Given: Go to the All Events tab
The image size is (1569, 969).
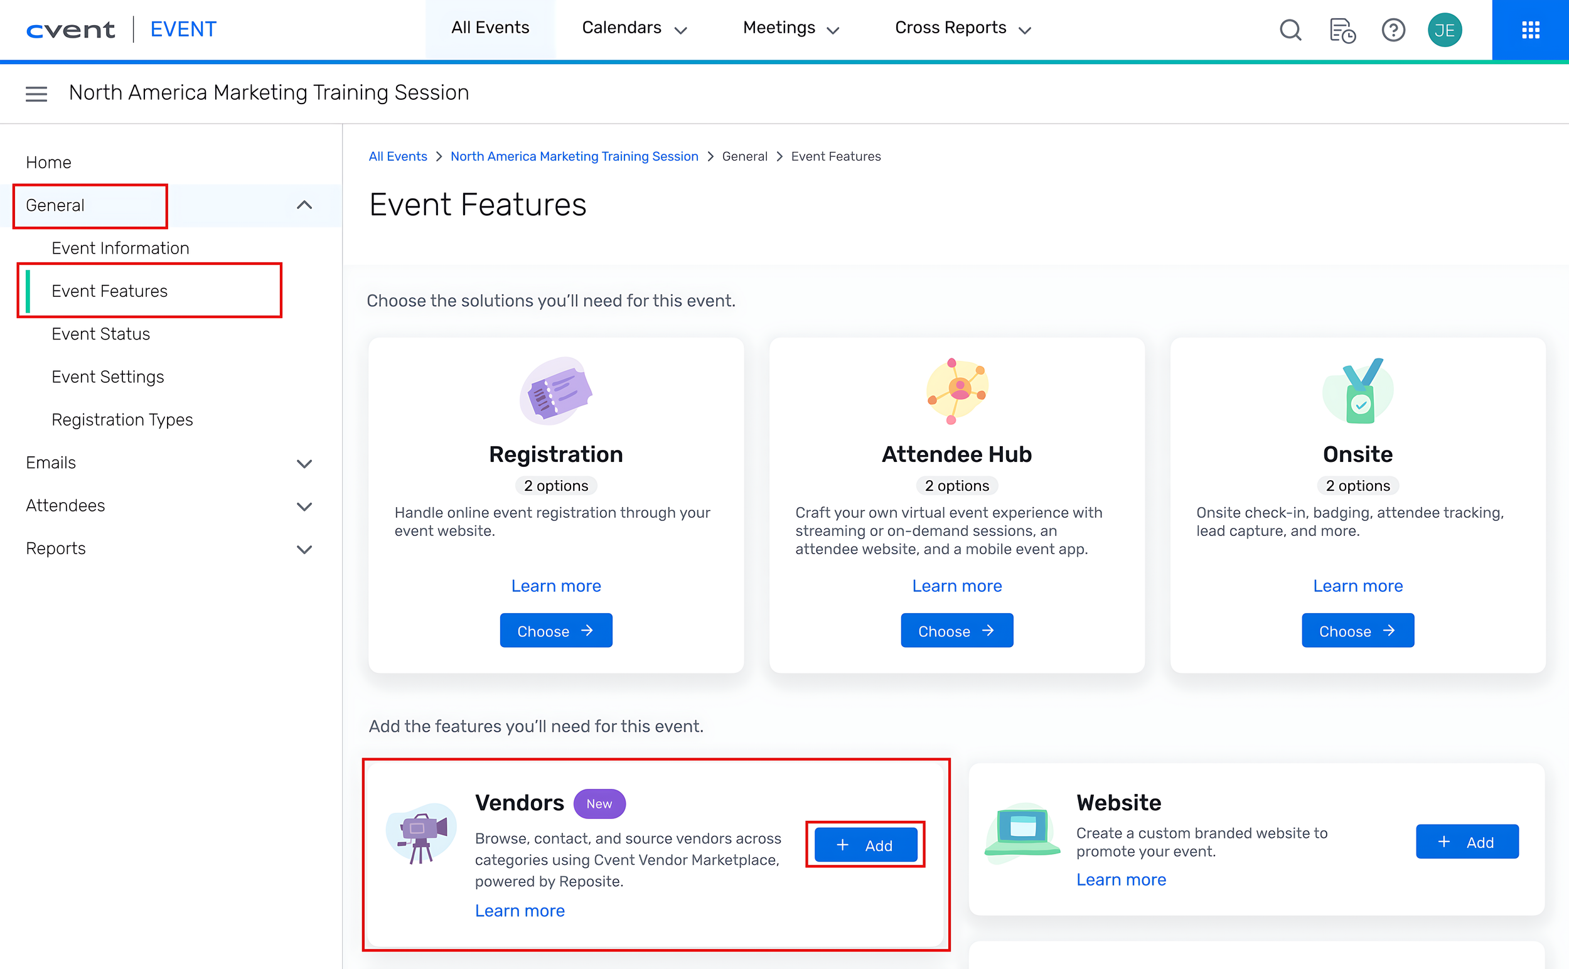Looking at the screenshot, I should (490, 28).
